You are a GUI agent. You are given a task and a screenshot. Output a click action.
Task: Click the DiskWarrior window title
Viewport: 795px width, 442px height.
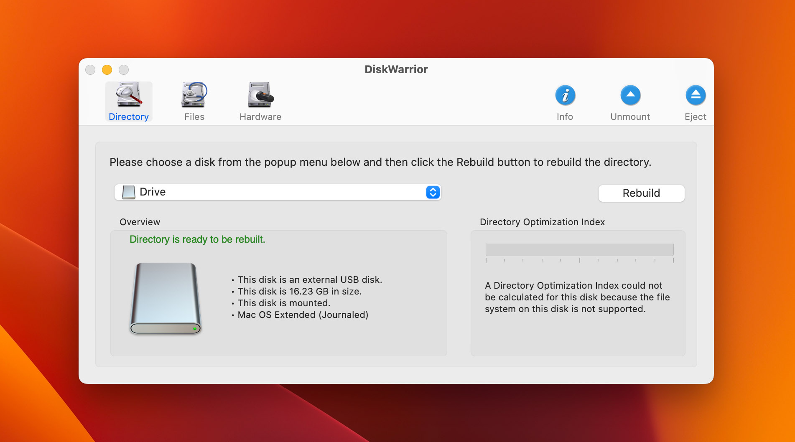pyautogui.click(x=396, y=69)
